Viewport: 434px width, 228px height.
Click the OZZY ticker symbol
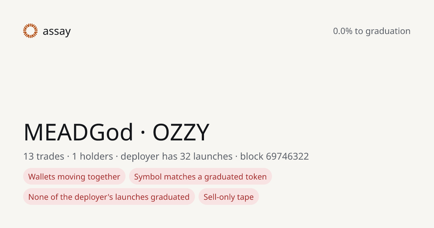point(181,132)
